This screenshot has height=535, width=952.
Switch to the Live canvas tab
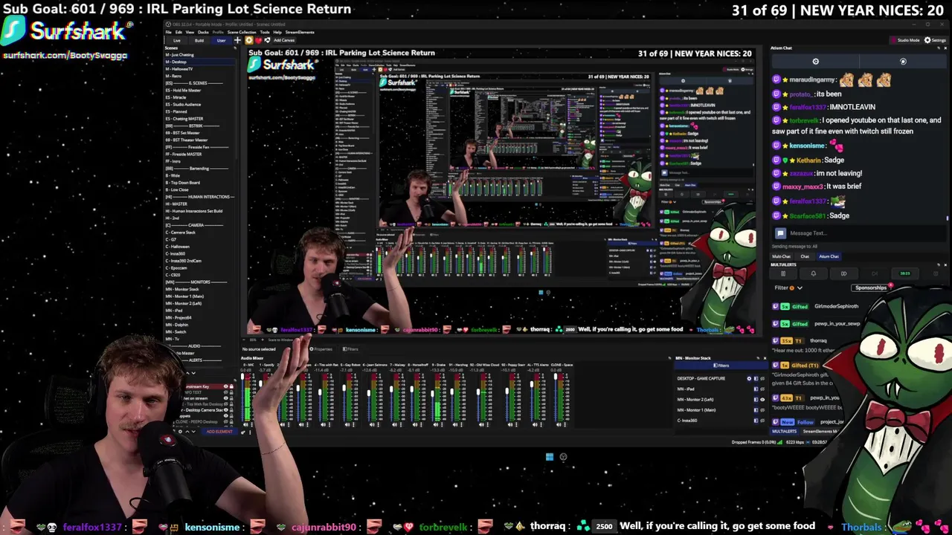tap(177, 40)
